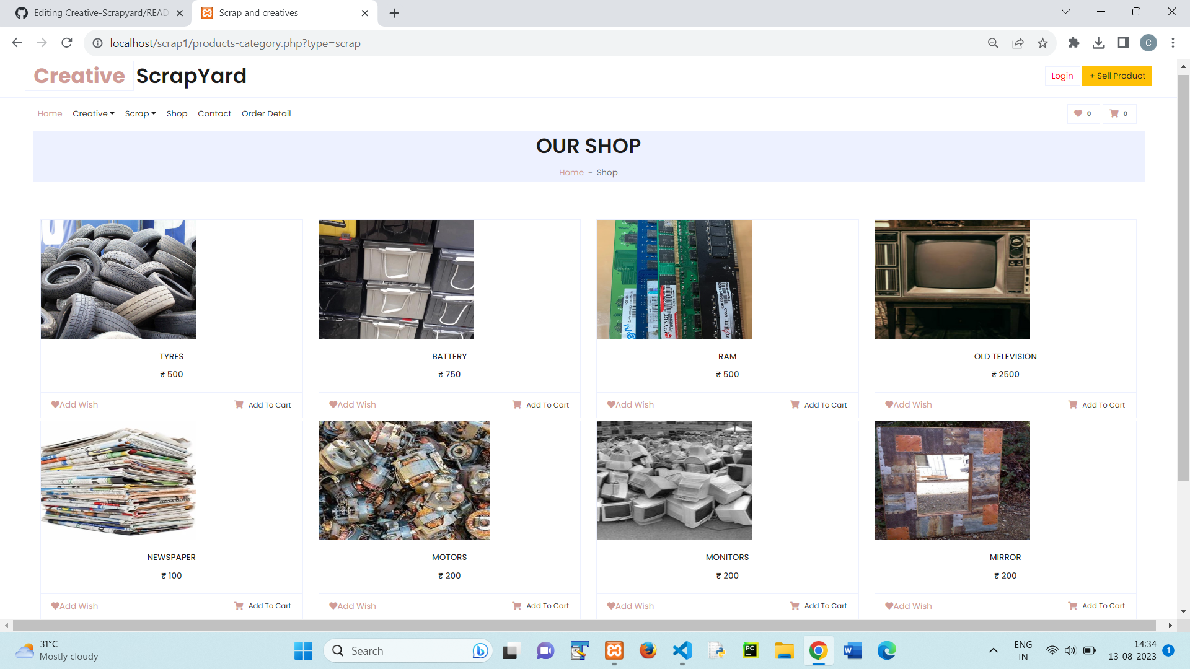Expand the hidden icons tray in taskbar
This screenshot has height=669, width=1190.
coord(993,650)
